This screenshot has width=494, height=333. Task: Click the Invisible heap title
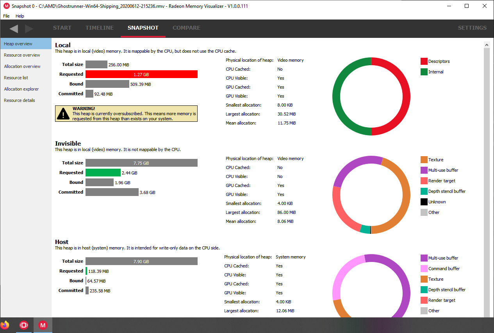pyautogui.click(x=68, y=144)
